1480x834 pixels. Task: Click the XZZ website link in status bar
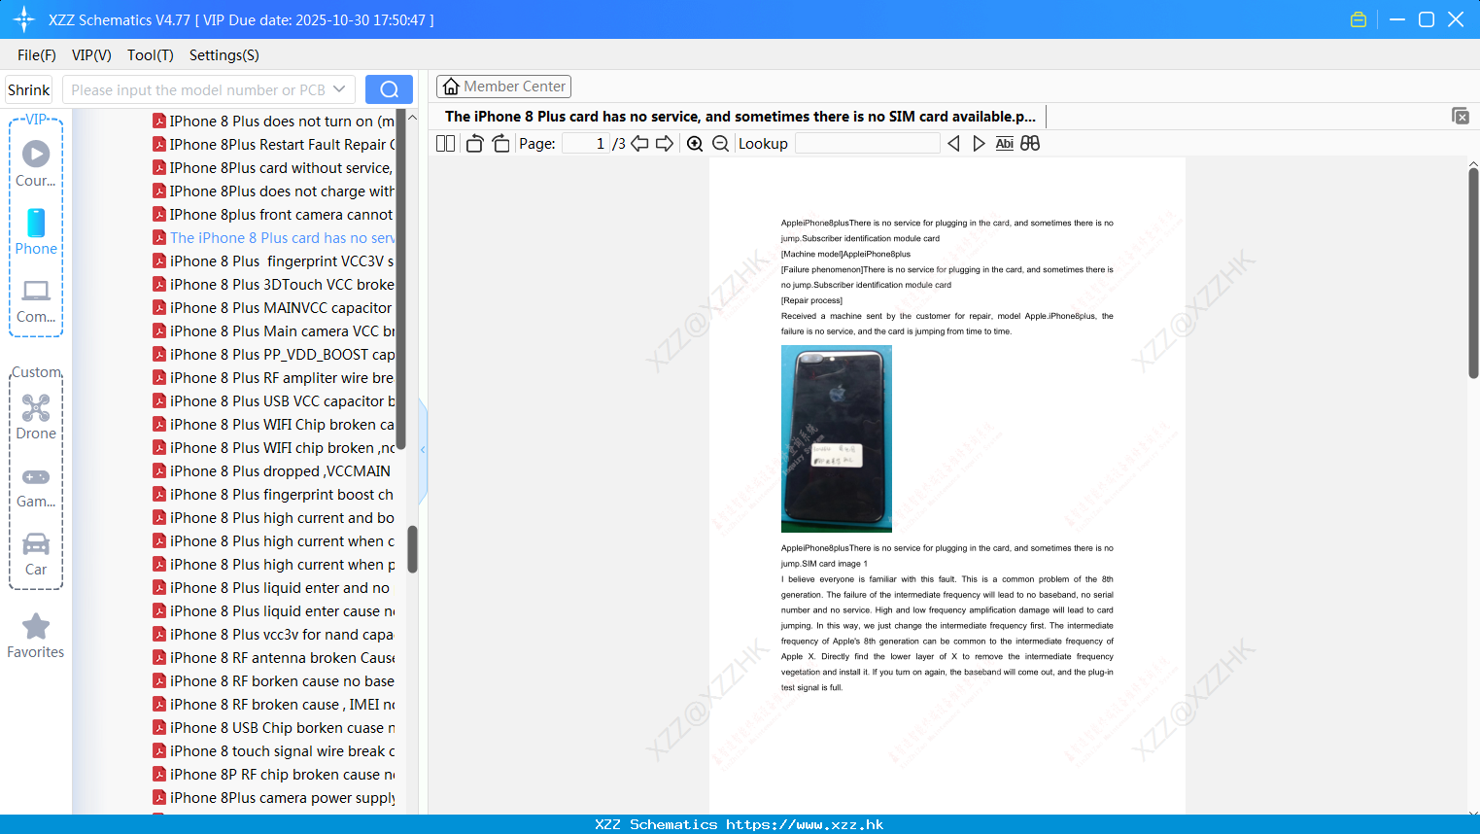click(x=805, y=824)
